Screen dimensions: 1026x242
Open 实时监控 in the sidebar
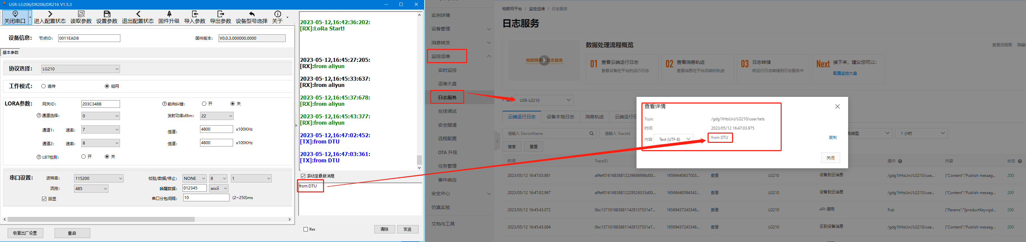[447, 70]
